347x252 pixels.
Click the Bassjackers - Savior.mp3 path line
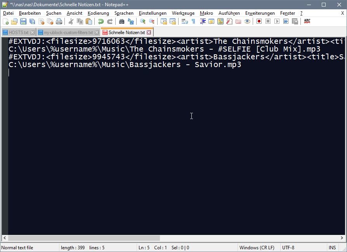tap(125, 64)
